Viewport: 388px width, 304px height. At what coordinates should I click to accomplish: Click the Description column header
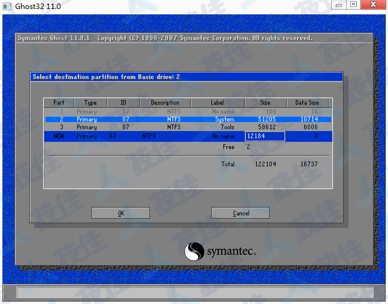coord(165,103)
